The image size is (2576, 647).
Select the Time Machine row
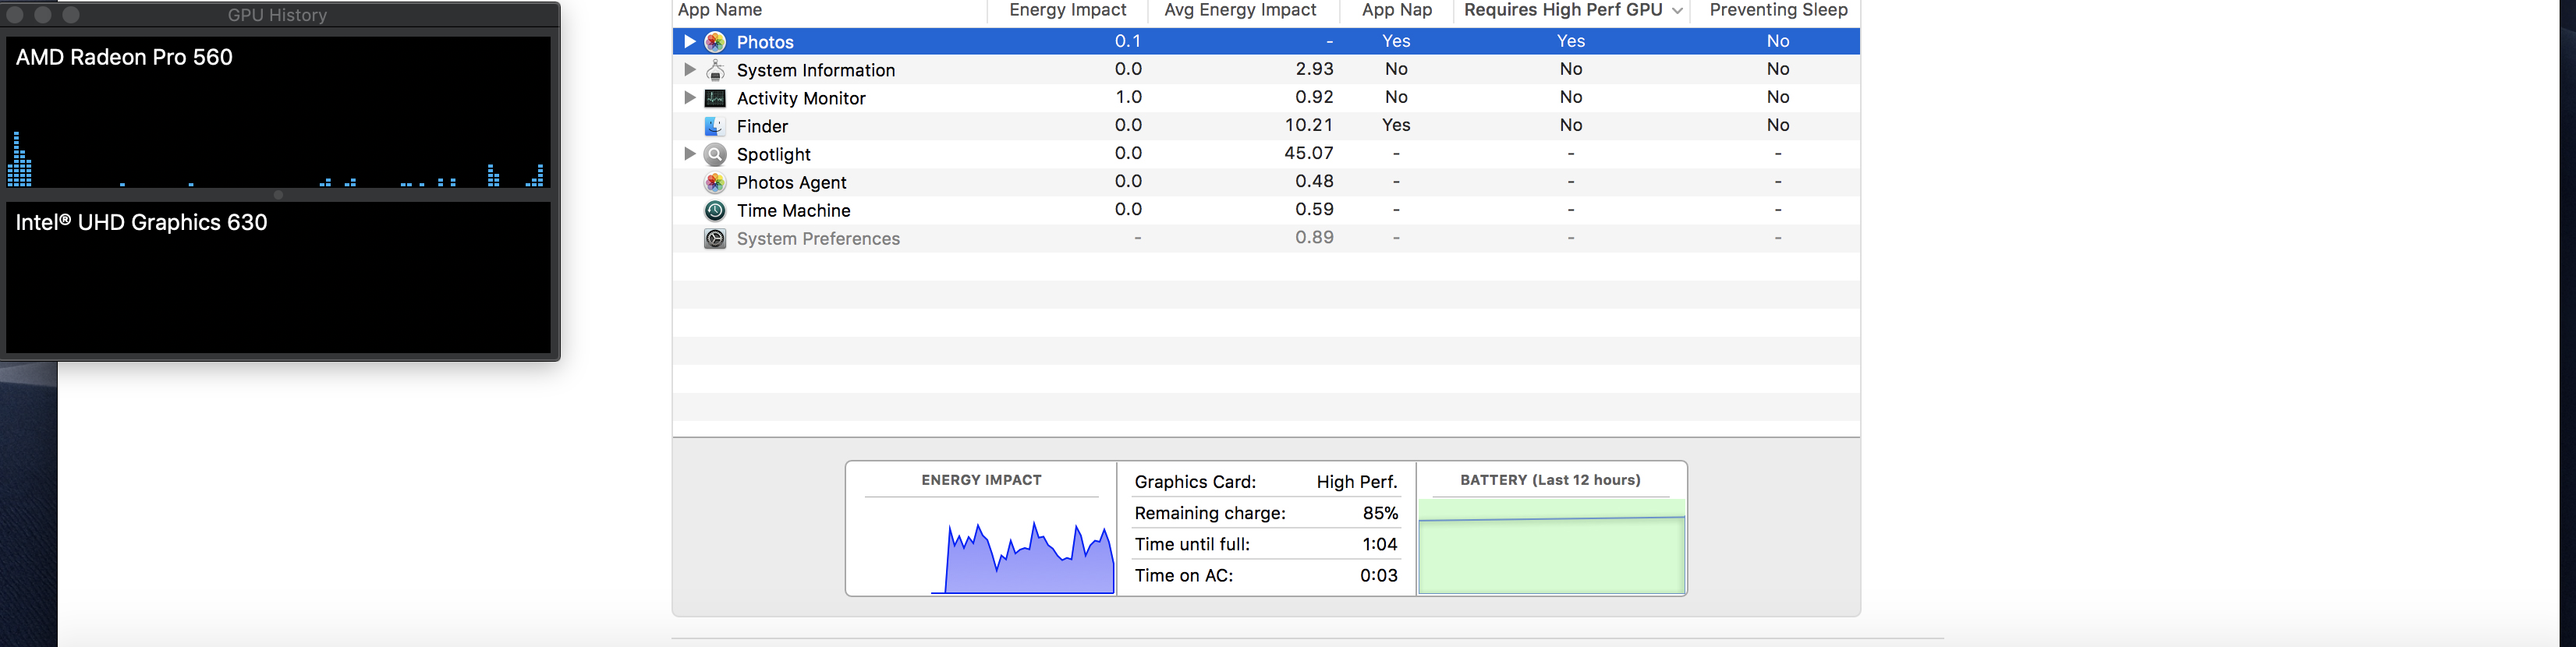tap(1266, 209)
